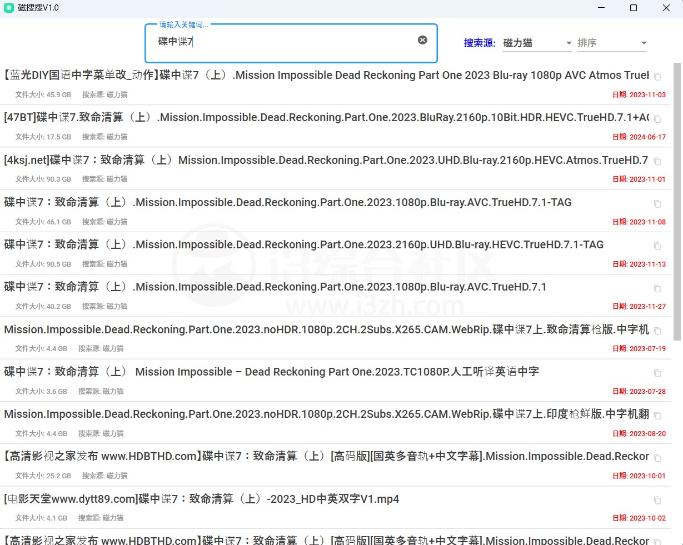
Task: Select the TC1080P.人工听译英语中字 result
Action: pos(272,372)
